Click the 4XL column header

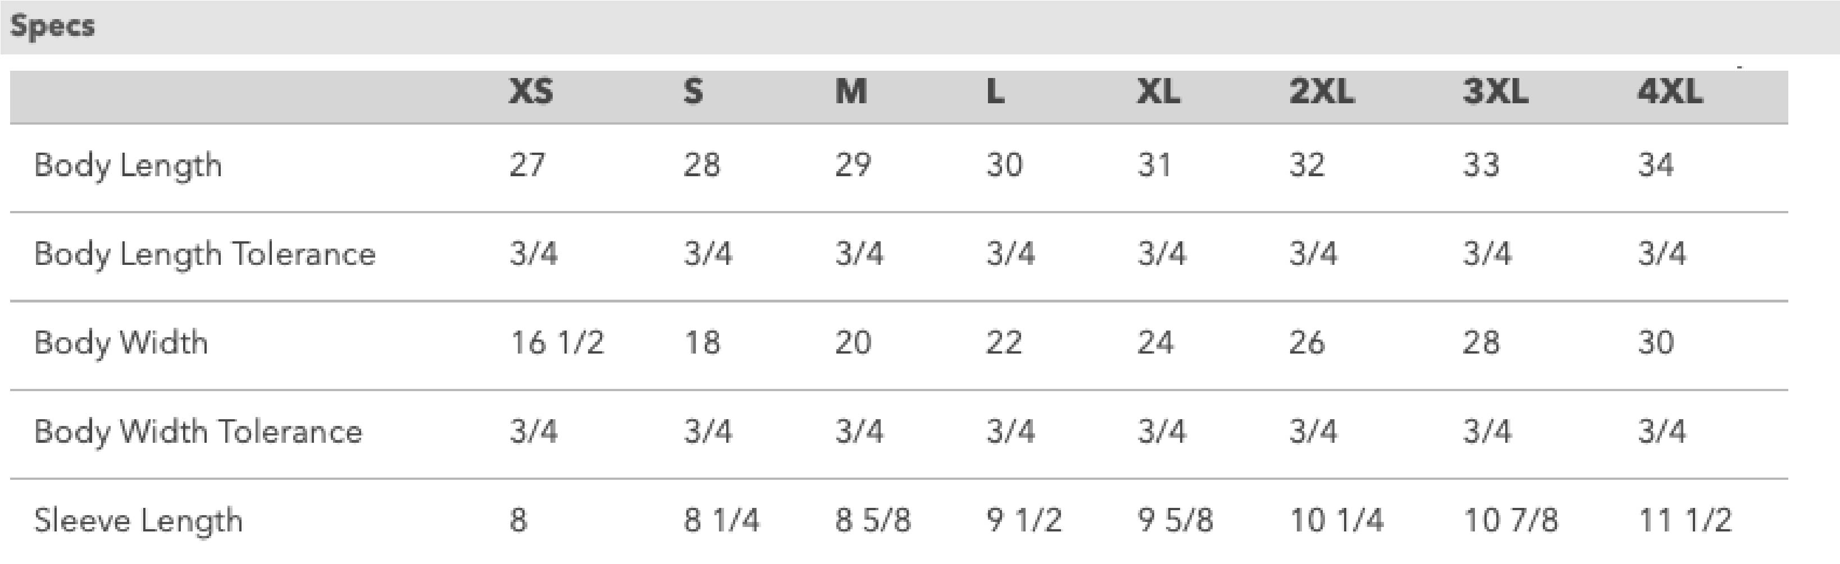point(1669,92)
